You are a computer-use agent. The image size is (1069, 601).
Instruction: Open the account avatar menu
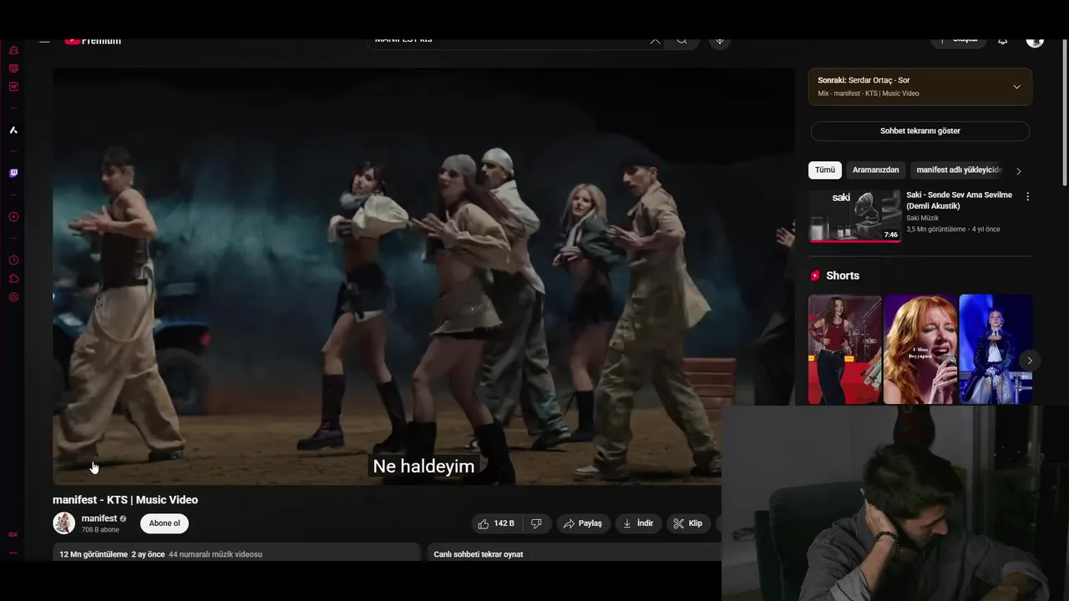1035,41
